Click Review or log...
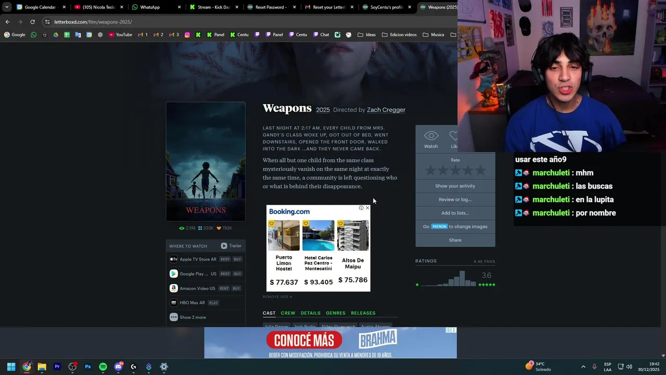 [x=455, y=199]
